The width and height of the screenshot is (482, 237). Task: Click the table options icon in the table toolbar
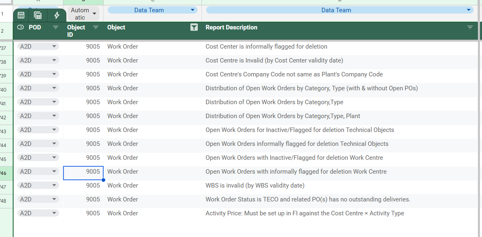point(21,16)
